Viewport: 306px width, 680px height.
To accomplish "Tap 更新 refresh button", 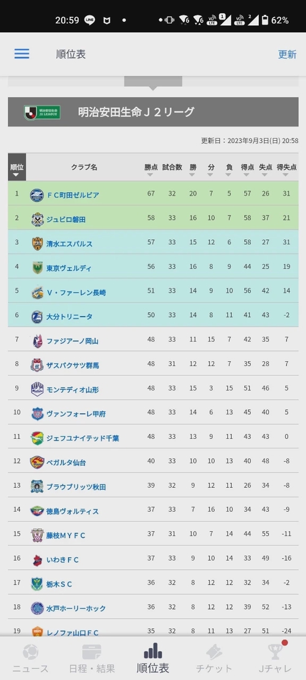I will (x=287, y=54).
